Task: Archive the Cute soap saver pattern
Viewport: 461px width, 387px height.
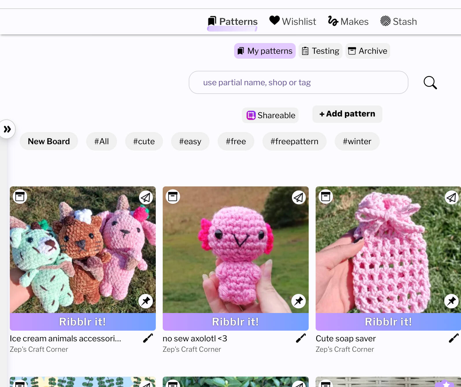Action: (x=326, y=197)
